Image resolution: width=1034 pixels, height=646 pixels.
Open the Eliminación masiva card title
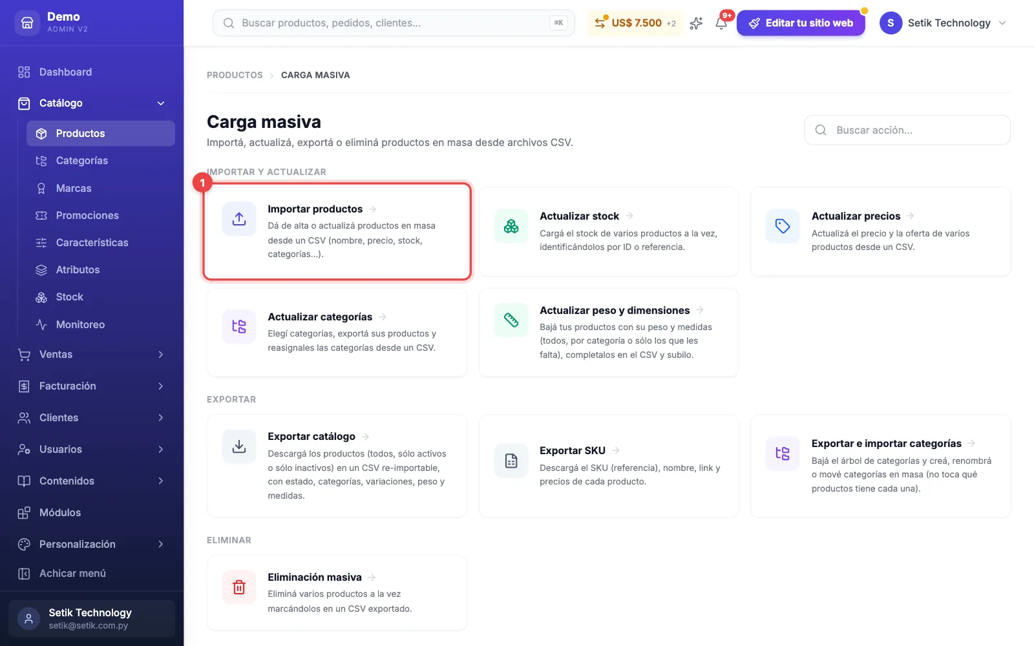click(315, 578)
